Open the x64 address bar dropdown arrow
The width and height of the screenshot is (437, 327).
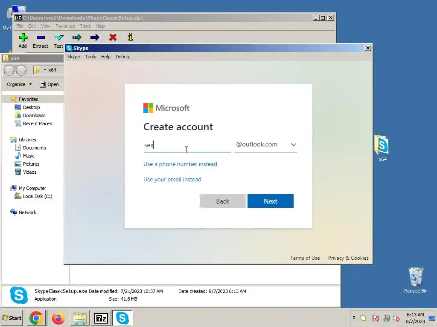click(x=45, y=70)
